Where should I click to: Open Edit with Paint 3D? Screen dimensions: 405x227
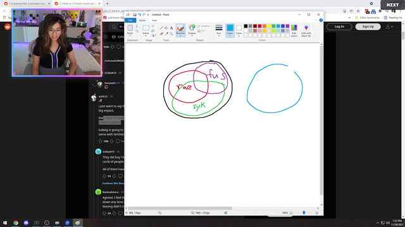[306, 30]
